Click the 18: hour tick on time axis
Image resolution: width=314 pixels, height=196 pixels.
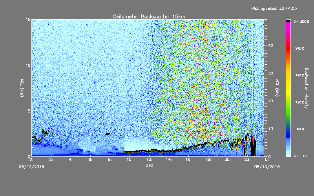(208, 160)
